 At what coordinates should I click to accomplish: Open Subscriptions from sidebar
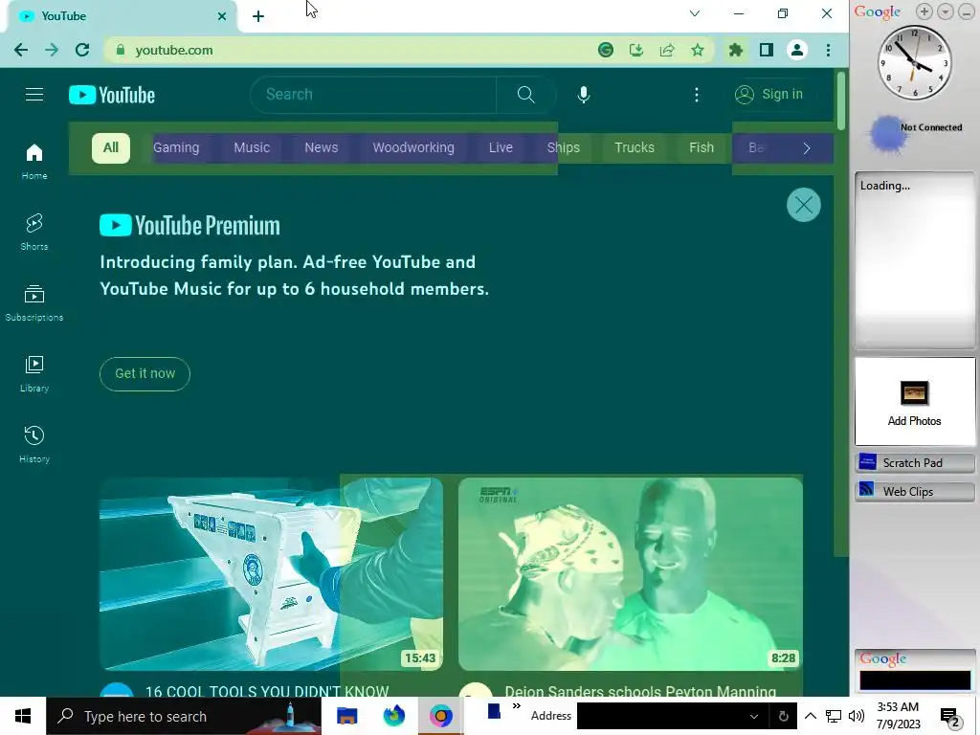click(x=34, y=302)
